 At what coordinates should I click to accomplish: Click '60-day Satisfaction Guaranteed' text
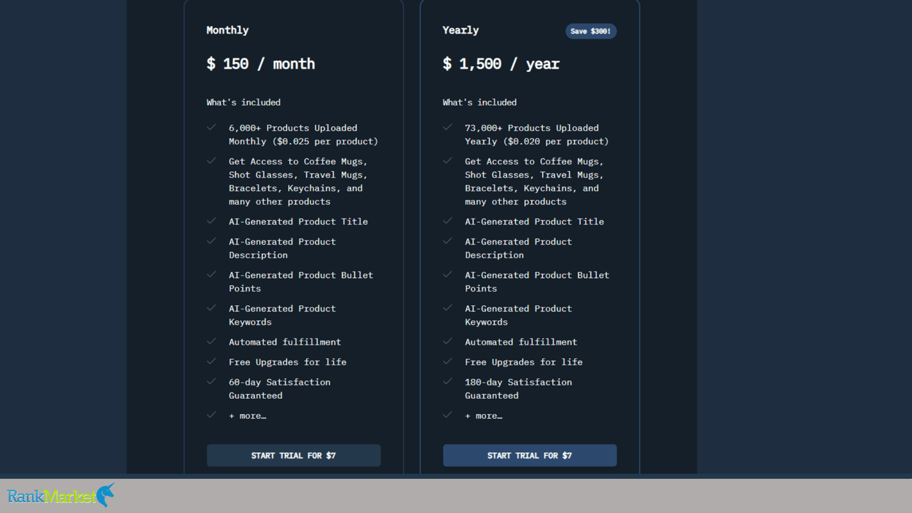coord(280,389)
